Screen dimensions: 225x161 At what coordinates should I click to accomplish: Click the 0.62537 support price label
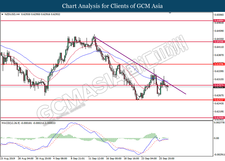click(219, 100)
